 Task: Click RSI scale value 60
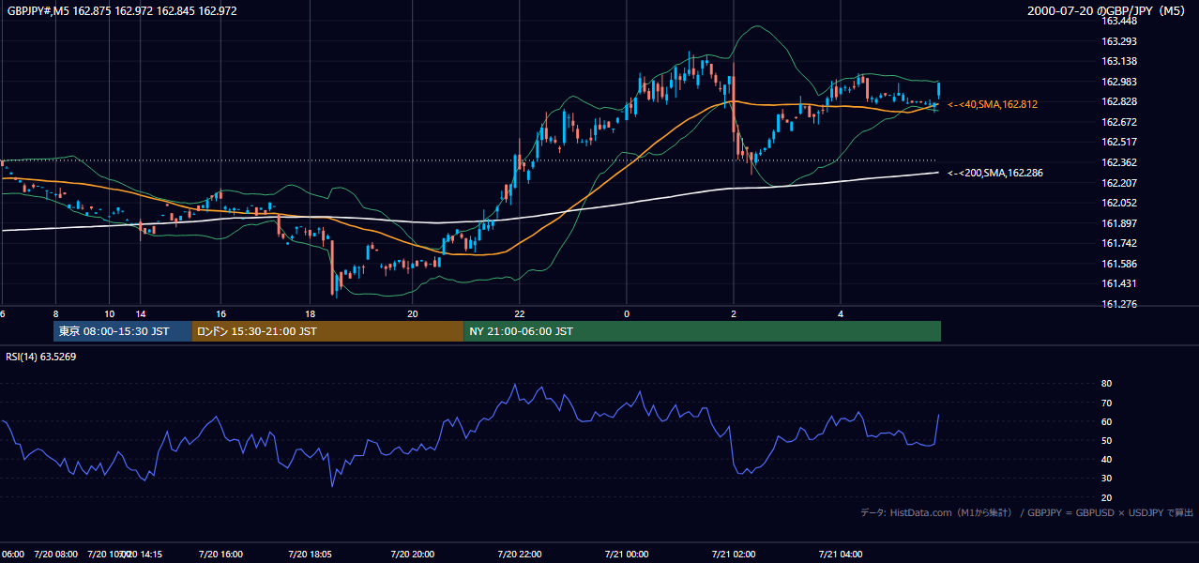click(1106, 421)
